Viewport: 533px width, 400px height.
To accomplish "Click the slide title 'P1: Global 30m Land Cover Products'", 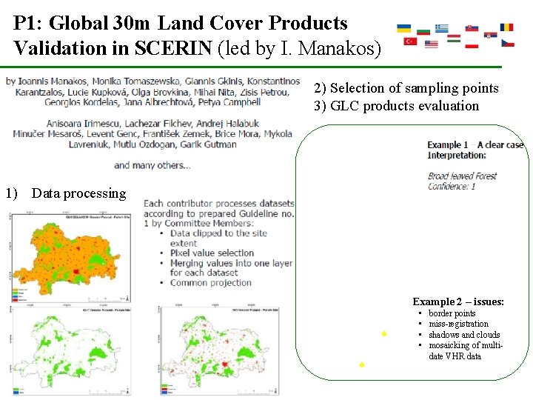I will [180, 23].
